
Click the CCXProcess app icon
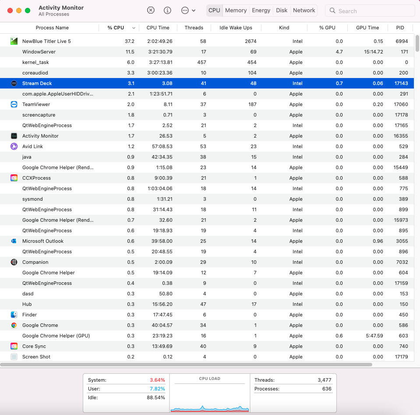[13, 178]
